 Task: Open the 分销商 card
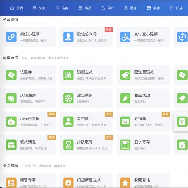click(x=143, y=121)
